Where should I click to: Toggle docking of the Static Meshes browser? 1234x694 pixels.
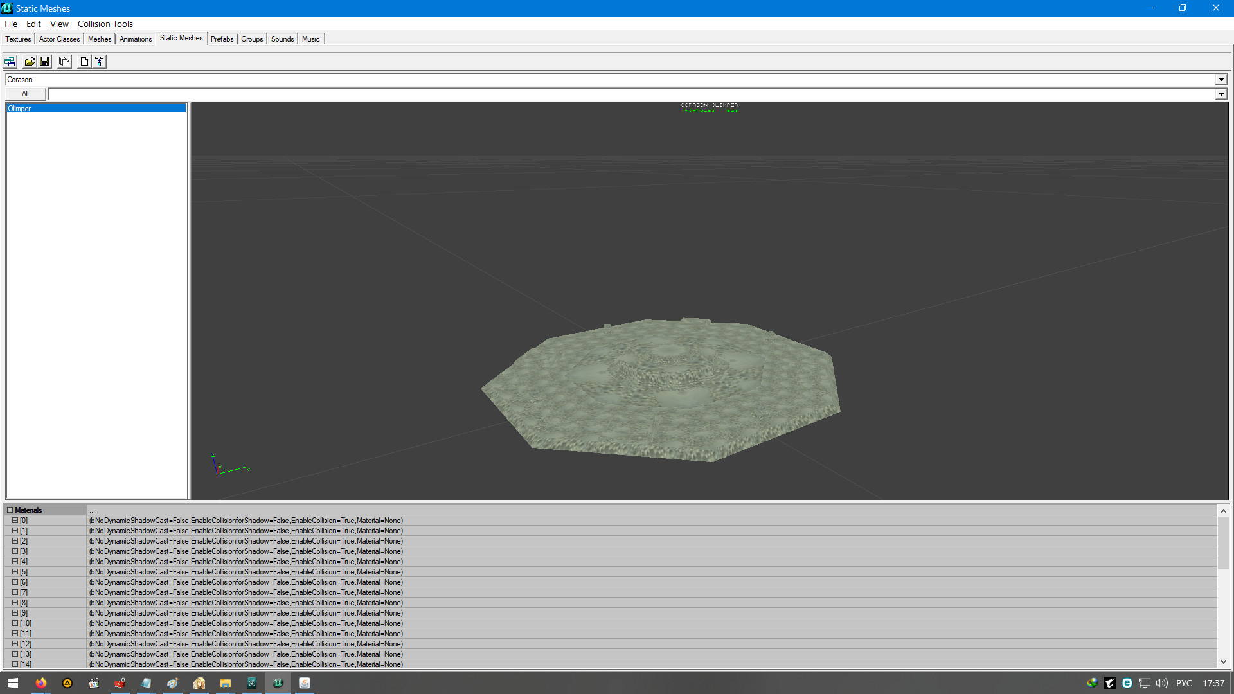click(10, 61)
